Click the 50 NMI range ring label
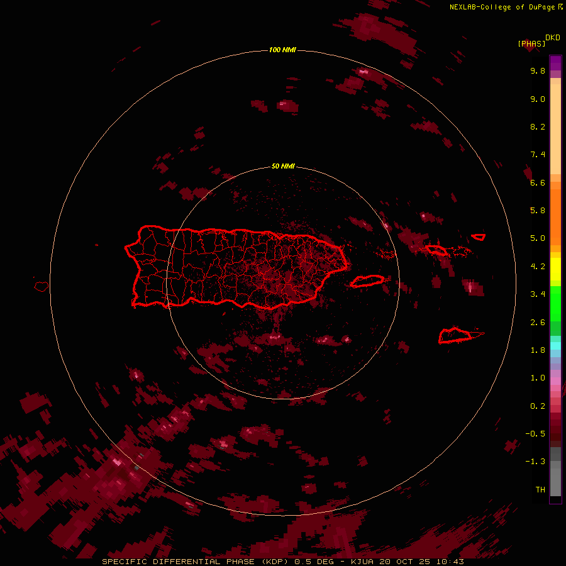566x566 pixels. [x=283, y=167]
